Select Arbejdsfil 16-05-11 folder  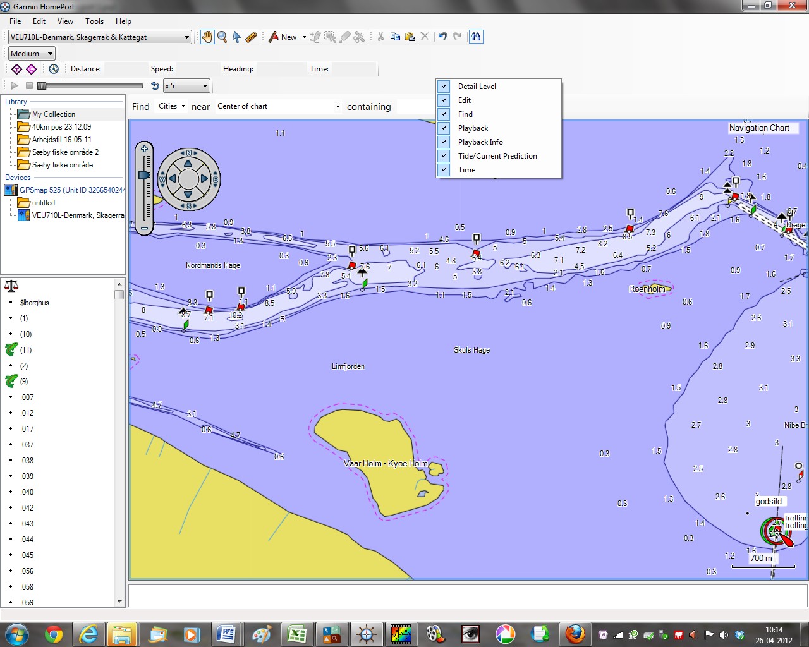click(x=61, y=140)
